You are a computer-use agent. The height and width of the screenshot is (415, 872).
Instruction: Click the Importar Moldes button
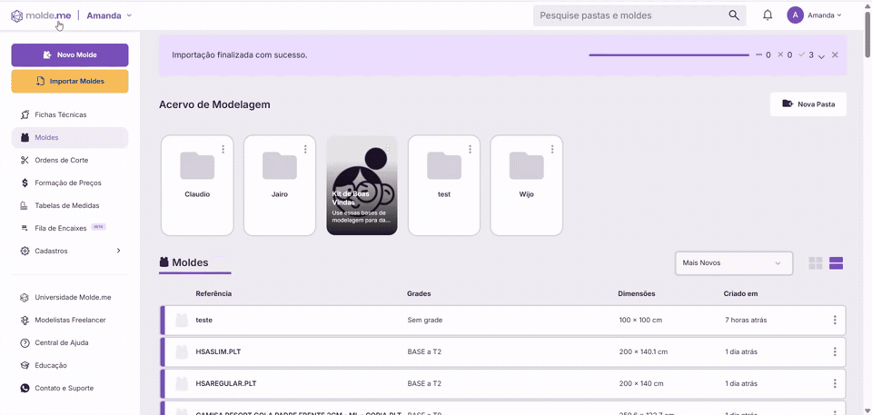pos(70,81)
